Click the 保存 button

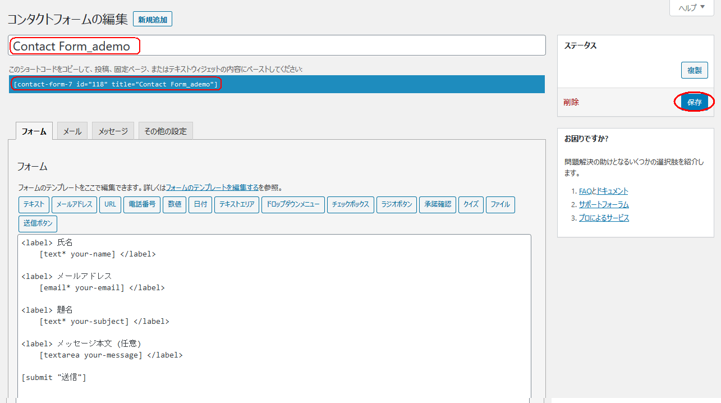pyautogui.click(x=694, y=102)
